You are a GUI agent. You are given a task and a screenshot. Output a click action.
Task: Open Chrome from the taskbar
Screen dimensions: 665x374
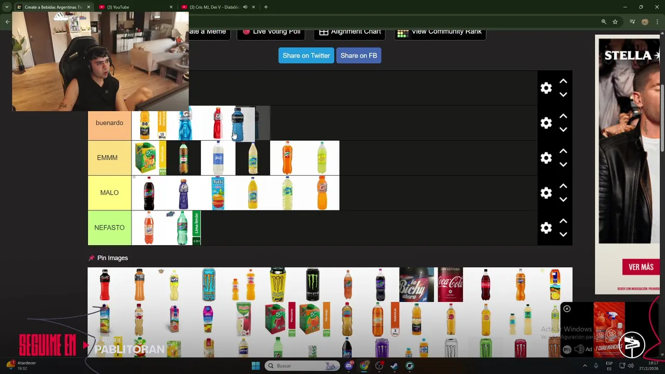tap(364, 366)
